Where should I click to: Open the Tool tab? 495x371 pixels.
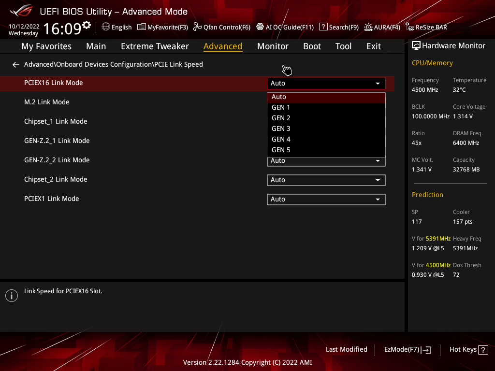343,46
